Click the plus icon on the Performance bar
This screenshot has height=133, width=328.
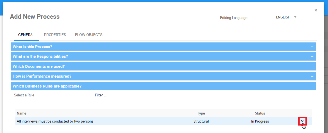coord(312,76)
